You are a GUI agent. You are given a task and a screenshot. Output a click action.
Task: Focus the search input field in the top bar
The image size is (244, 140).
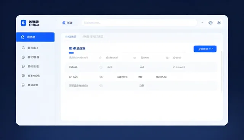pyautogui.click(x=139, y=23)
